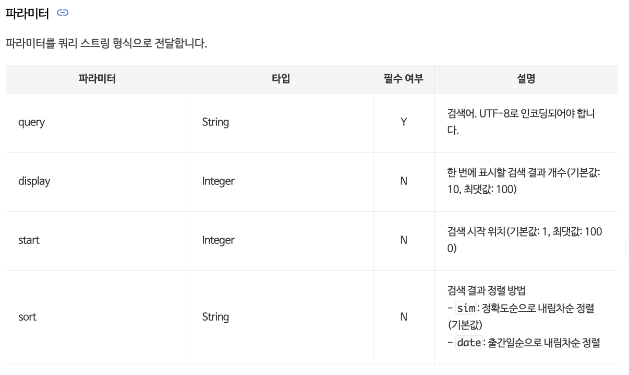
Task: Click the partially visible round button at right edge
Action: pyautogui.click(x=627, y=249)
